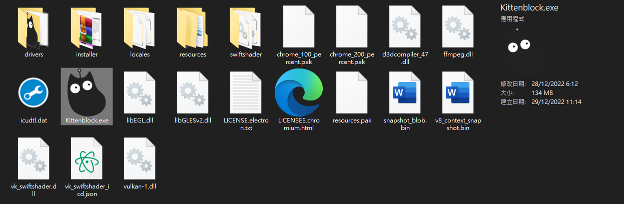This screenshot has height=204, width=624.
Task: Select the snapshot_blob.bin file
Action: 405,93
